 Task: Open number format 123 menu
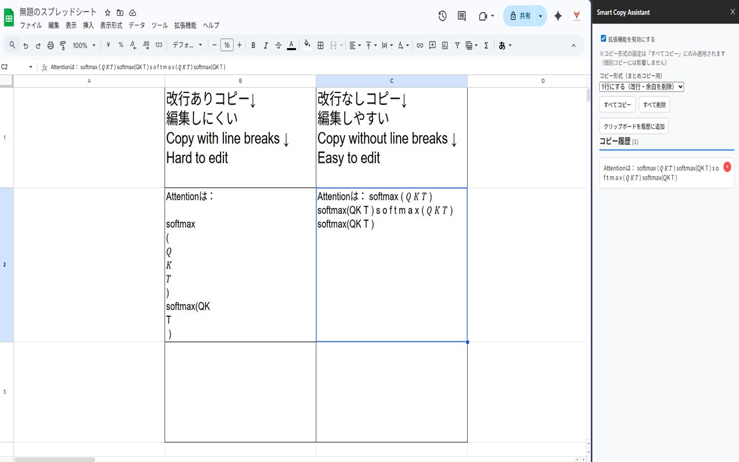[x=159, y=45]
